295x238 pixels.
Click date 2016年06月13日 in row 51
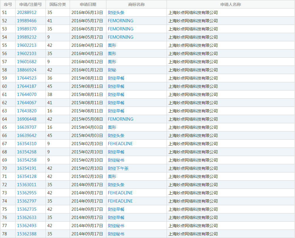coord(87,13)
